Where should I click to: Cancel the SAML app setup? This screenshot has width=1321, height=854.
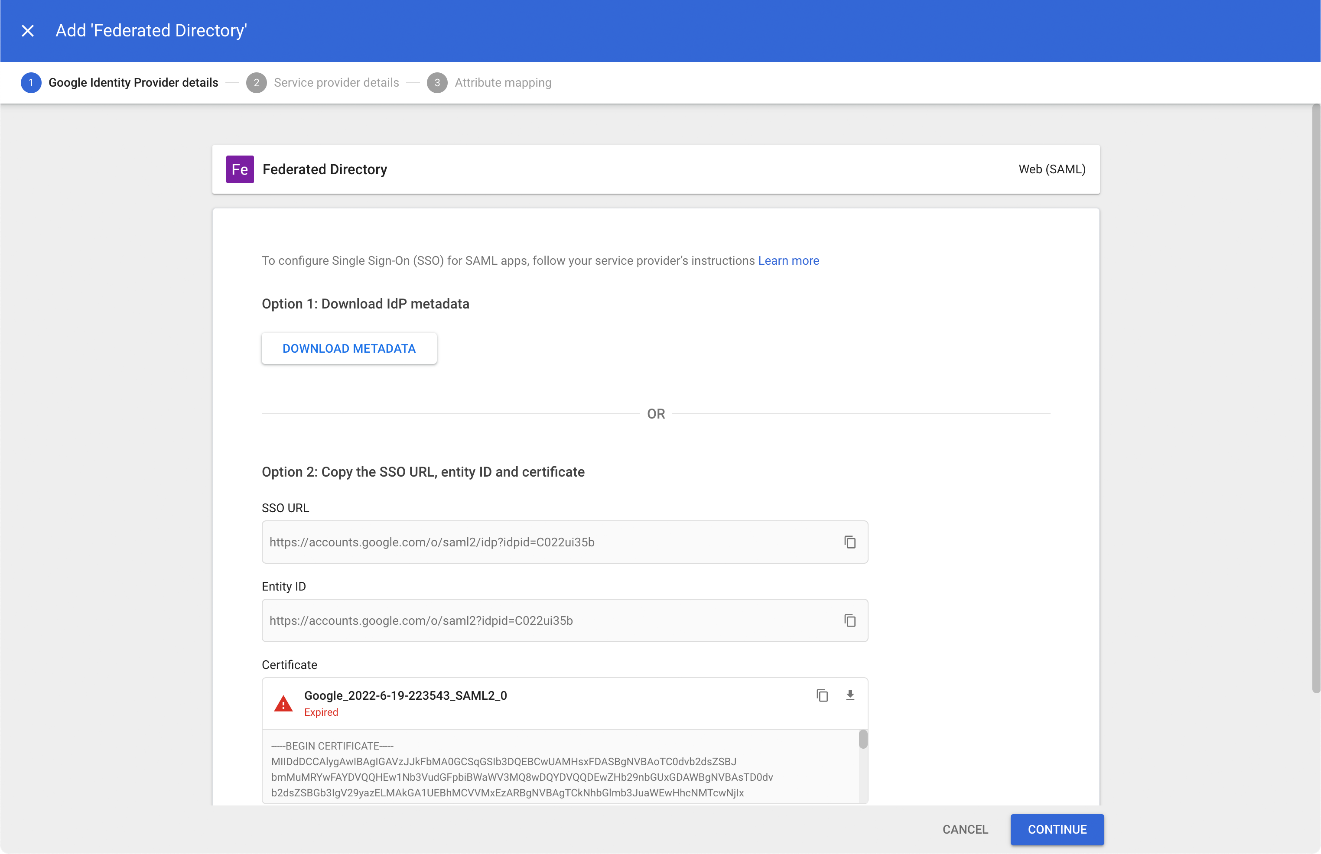[x=964, y=830]
